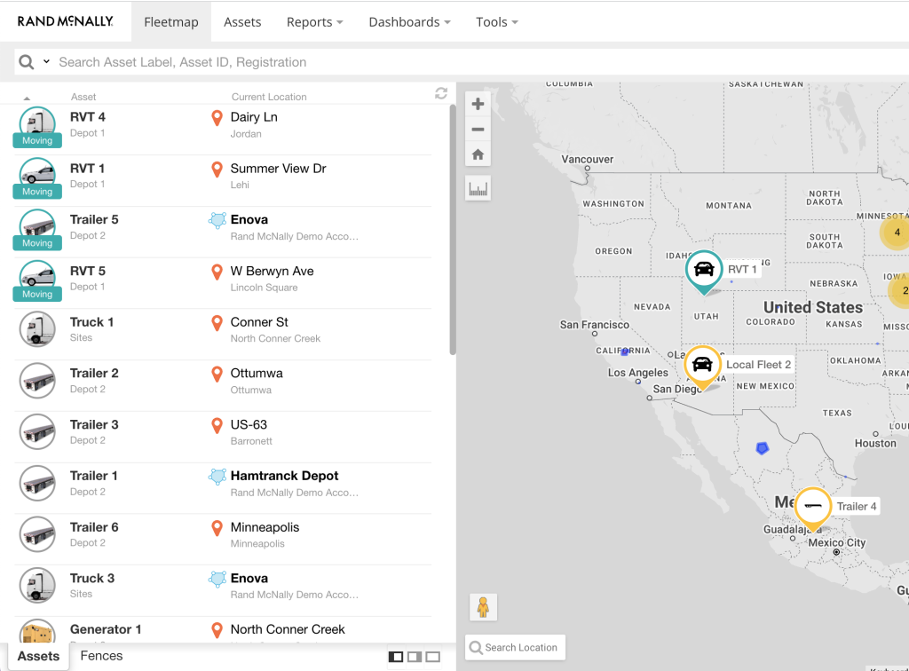Viewport: 909px width, 671px height.
Task: Select the Truck 1 asset icon
Action: pyautogui.click(x=37, y=328)
